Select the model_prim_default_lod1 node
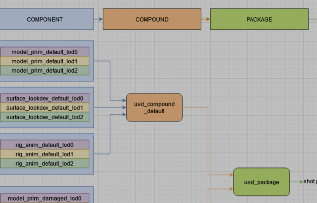This screenshot has height=203, width=317. tap(44, 61)
